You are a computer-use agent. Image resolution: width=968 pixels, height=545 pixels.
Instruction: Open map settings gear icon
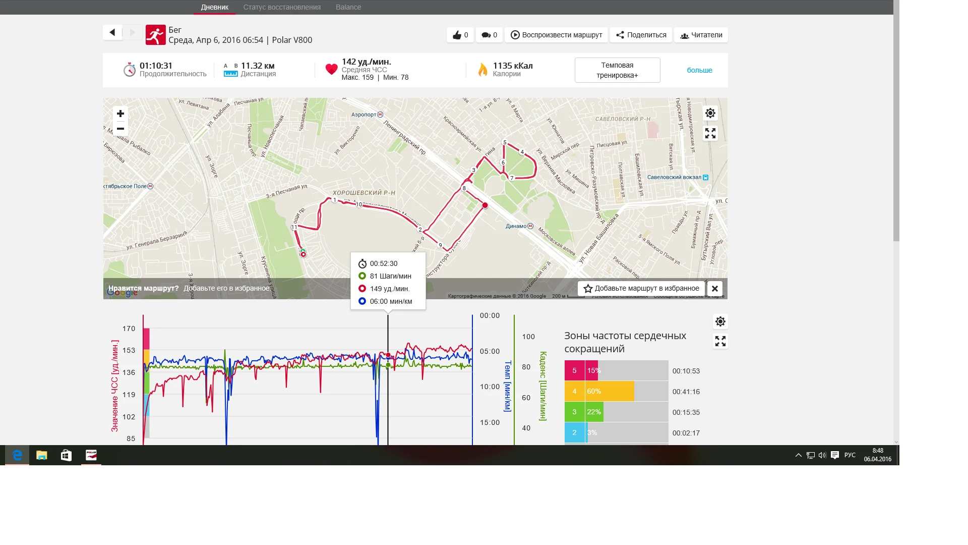pos(710,113)
